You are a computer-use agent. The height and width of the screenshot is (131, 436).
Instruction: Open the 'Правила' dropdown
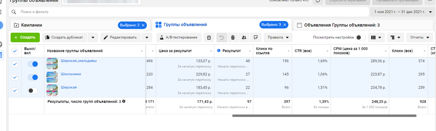[278, 37]
